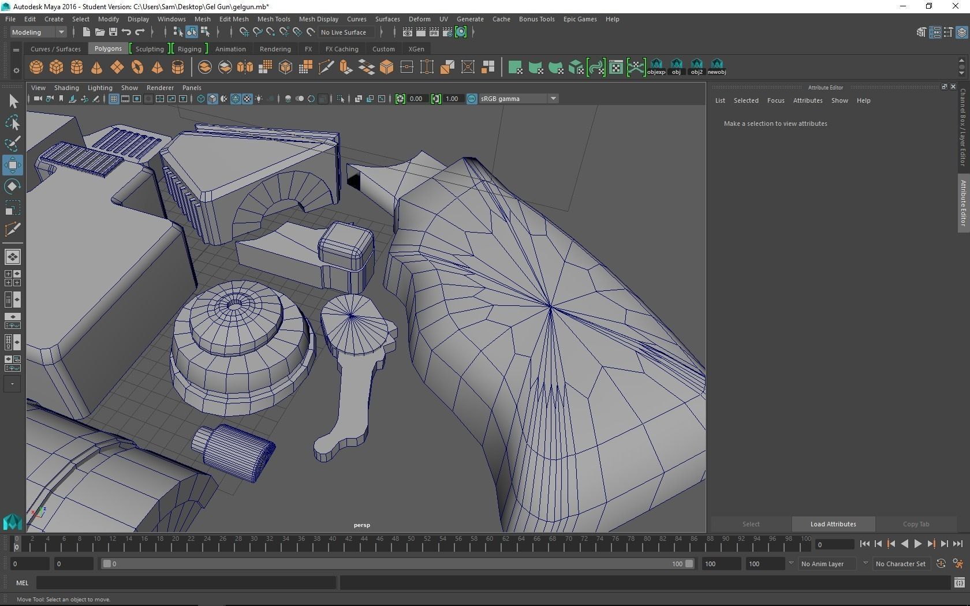Open the Attribute Editor vertical tab
Image resolution: width=970 pixels, height=606 pixels.
point(963,203)
